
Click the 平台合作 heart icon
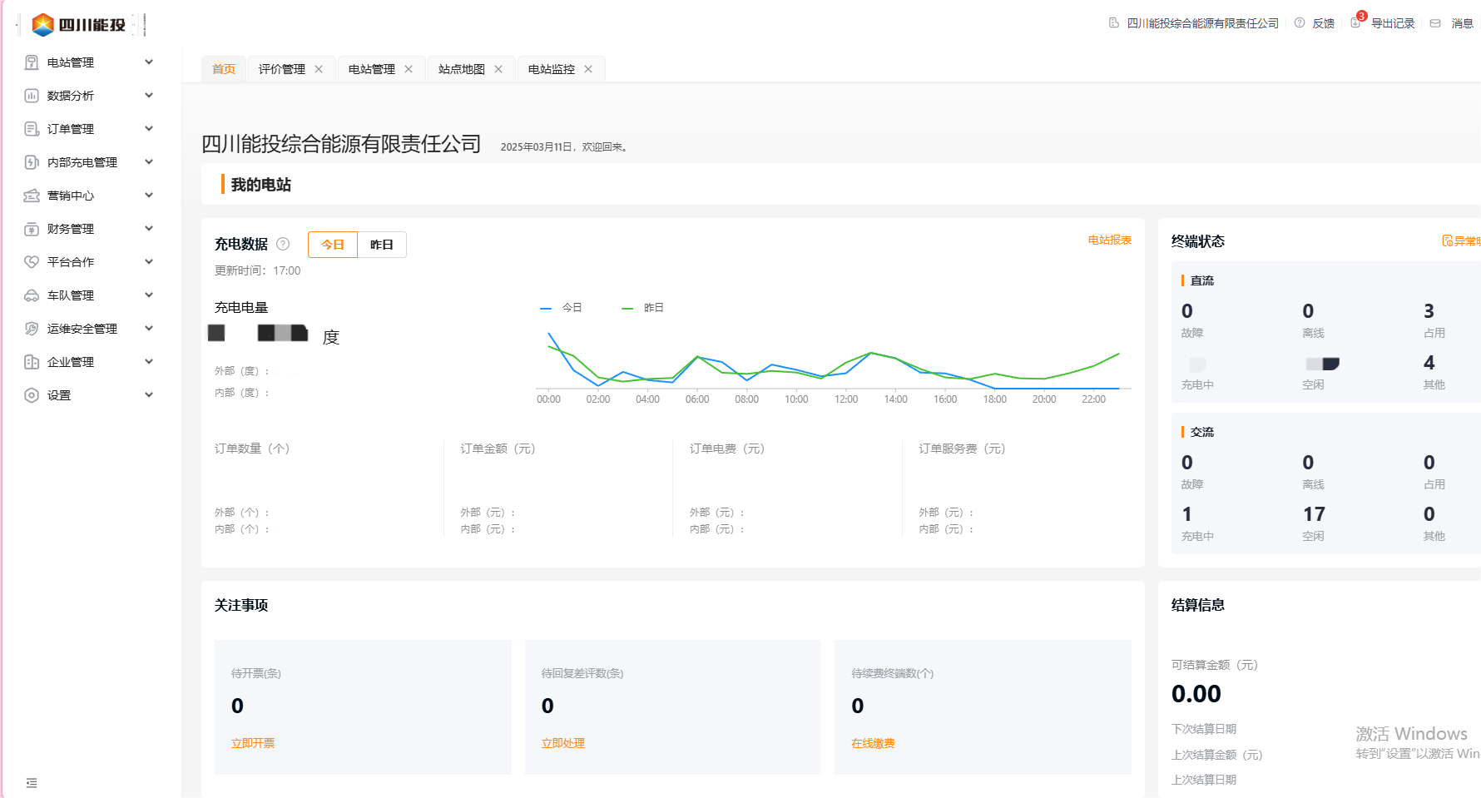[32, 262]
